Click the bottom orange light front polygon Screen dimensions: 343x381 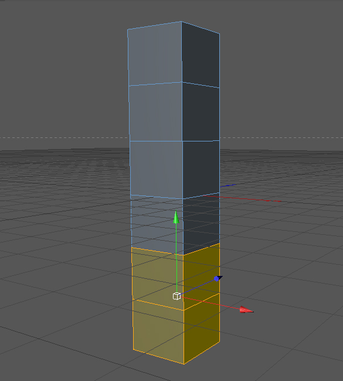tap(158, 332)
